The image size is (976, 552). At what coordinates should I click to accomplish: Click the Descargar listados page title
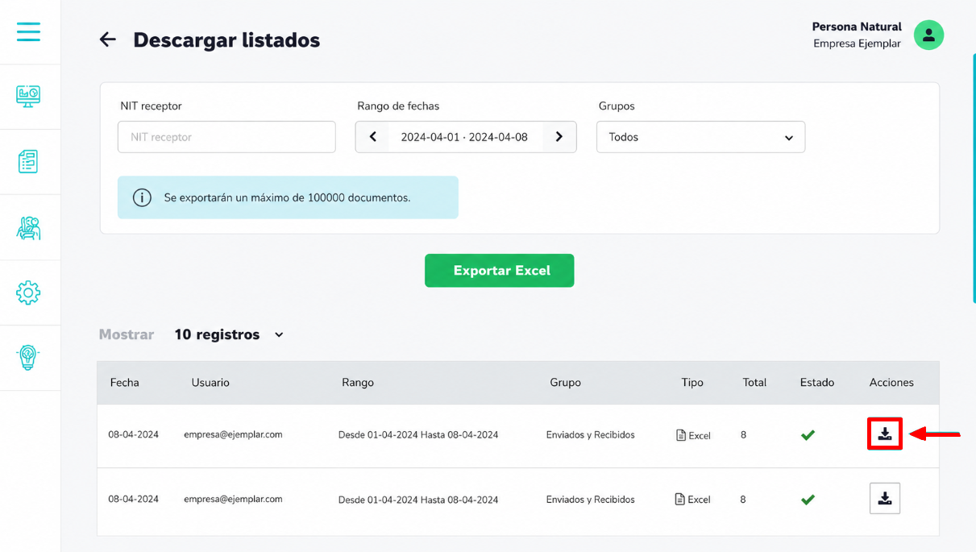coord(226,39)
